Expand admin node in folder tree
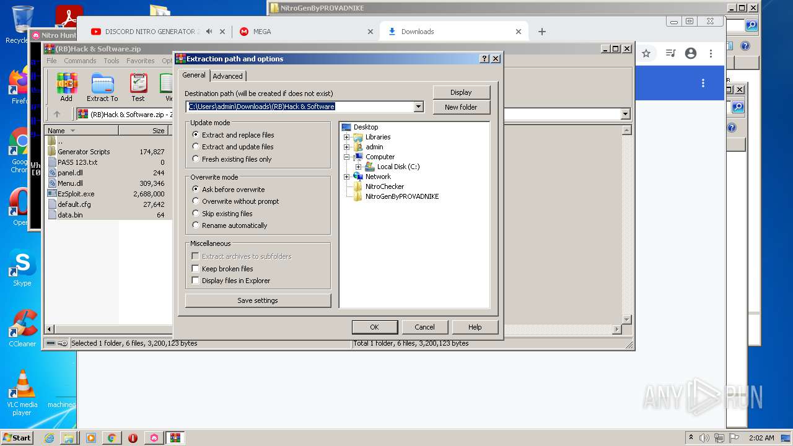Screen dimensions: 793x446 pos(347,147)
